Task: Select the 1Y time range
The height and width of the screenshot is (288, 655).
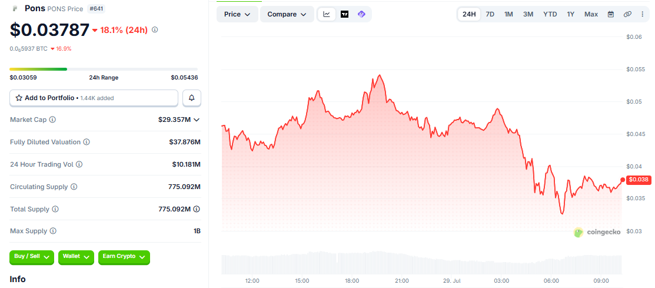Action: 571,14
